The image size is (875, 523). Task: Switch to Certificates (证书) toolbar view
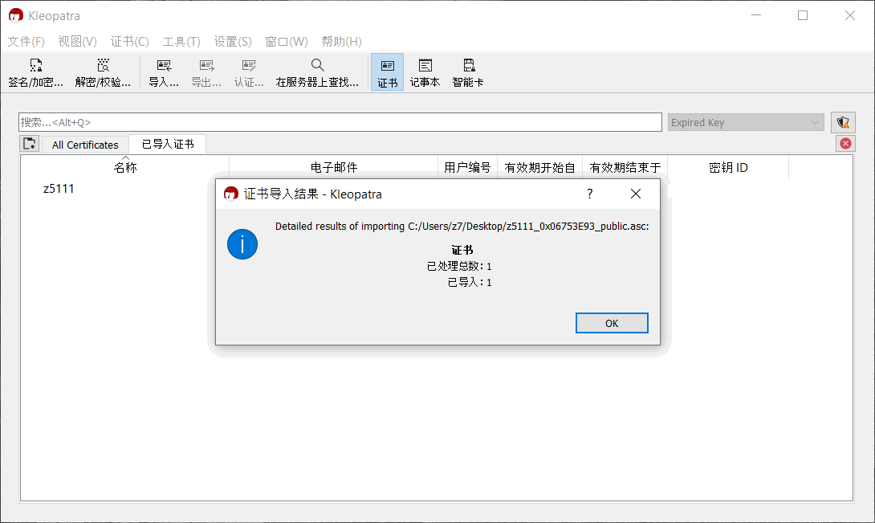(387, 72)
